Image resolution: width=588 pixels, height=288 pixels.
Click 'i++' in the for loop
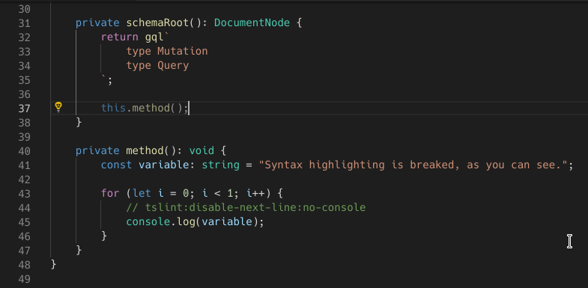pos(255,194)
